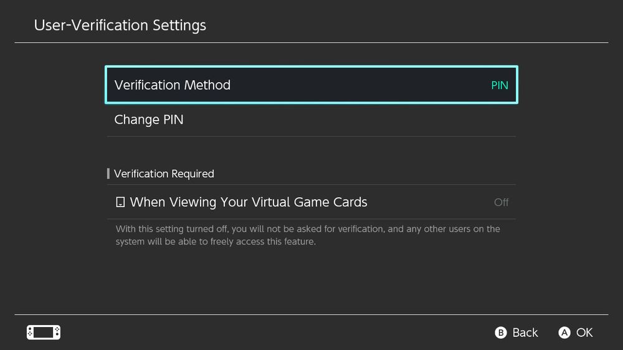Image resolution: width=623 pixels, height=350 pixels.
Task: Toggle When Viewing Your Virtual Game Cards
Action: click(311, 202)
